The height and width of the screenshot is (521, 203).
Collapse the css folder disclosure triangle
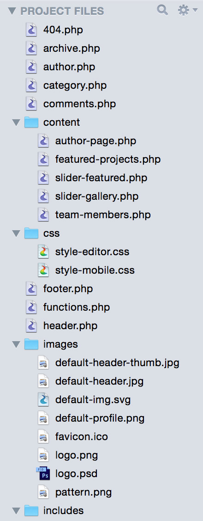click(x=16, y=233)
